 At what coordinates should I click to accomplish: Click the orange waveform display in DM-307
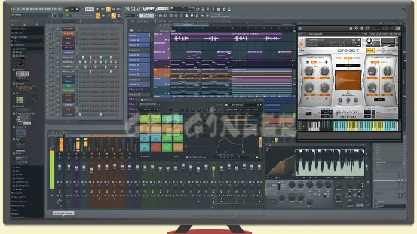[348, 80]
